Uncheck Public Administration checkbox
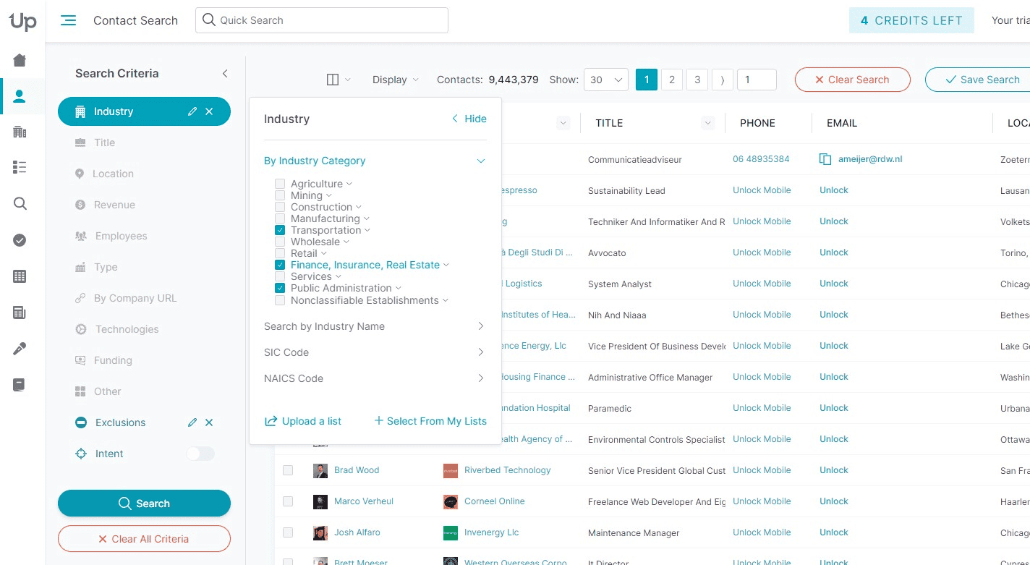The image size is (1030, 565). 280,288
